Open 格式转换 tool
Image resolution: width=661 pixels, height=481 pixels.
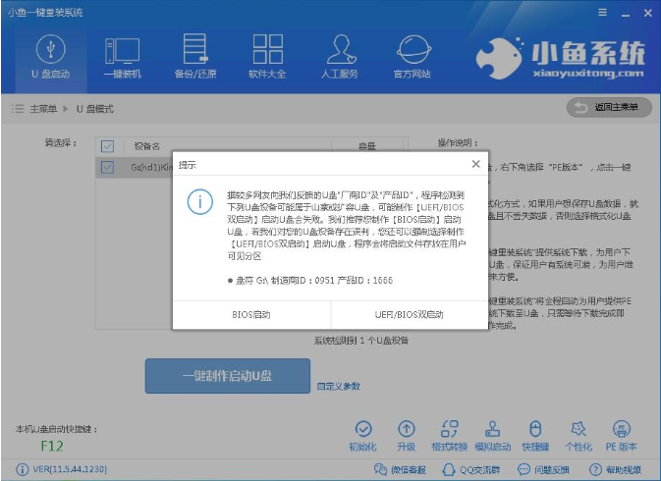click(x=450, y=436)
